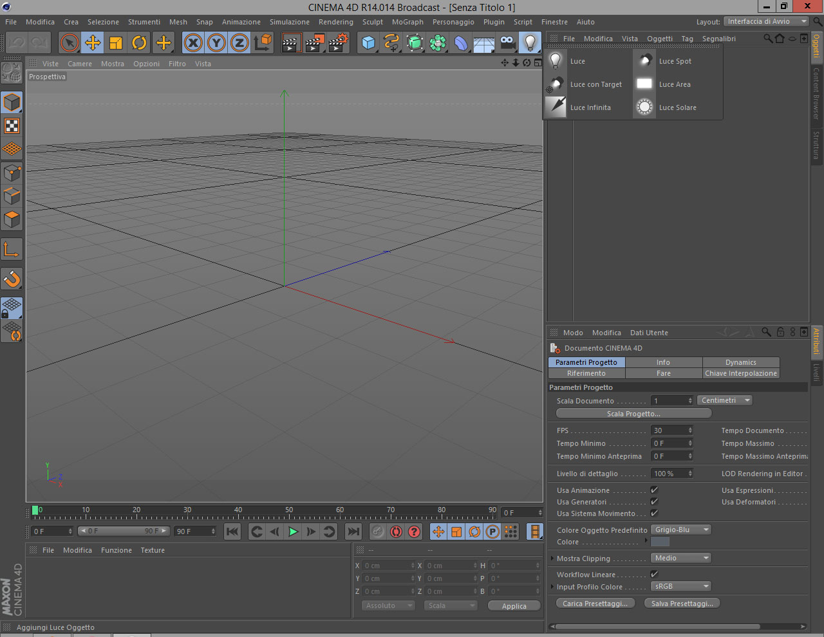Switch to Edges mode on the left toolbar
This screenshot has width=824, height=637.
coord(12,196)
